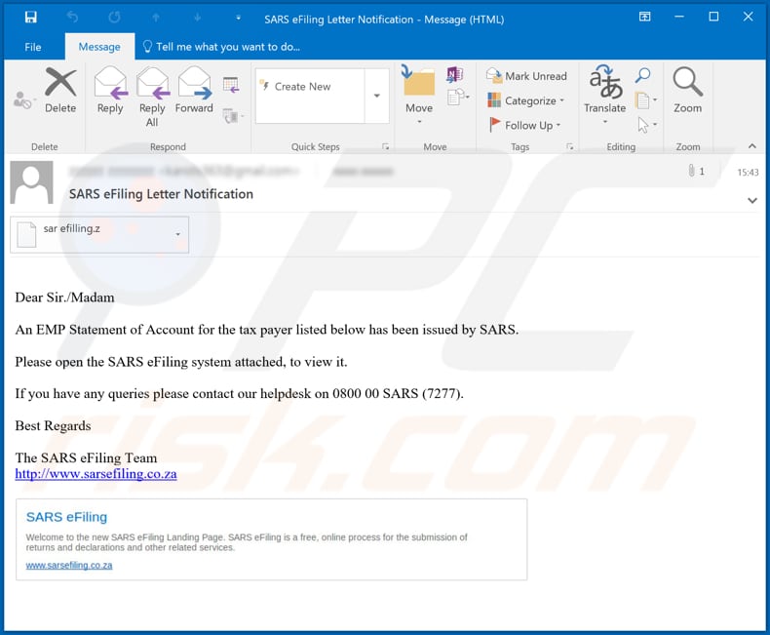
Task: Expand the message header chevron
Action: 751,200
